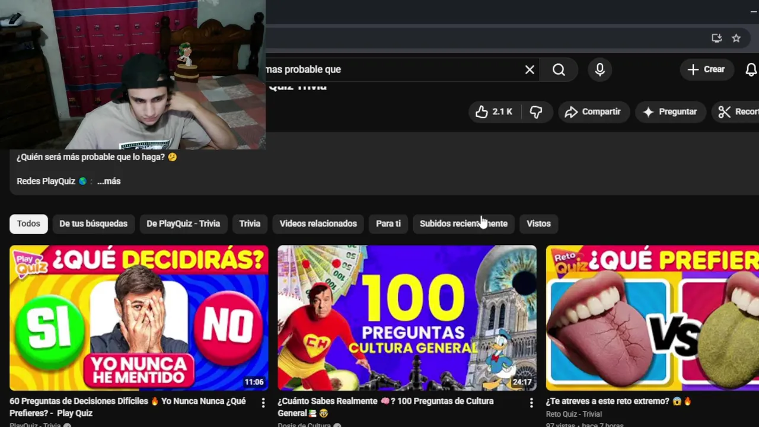Open Reto Quiz - Trivial channel

coord(573,415)
